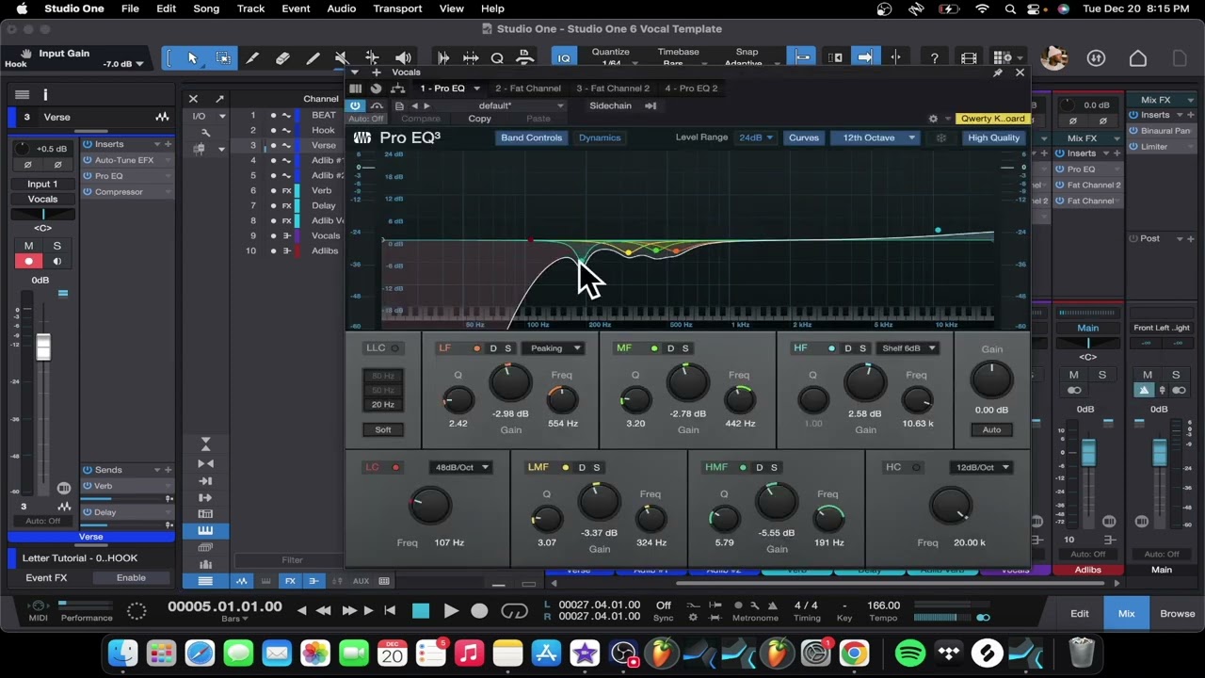Switch to the 2 - Fat Channel tab
Image resolution: width=1205 pixels, height=678 pixels.
pyautogui.click(x=528, y=89)
